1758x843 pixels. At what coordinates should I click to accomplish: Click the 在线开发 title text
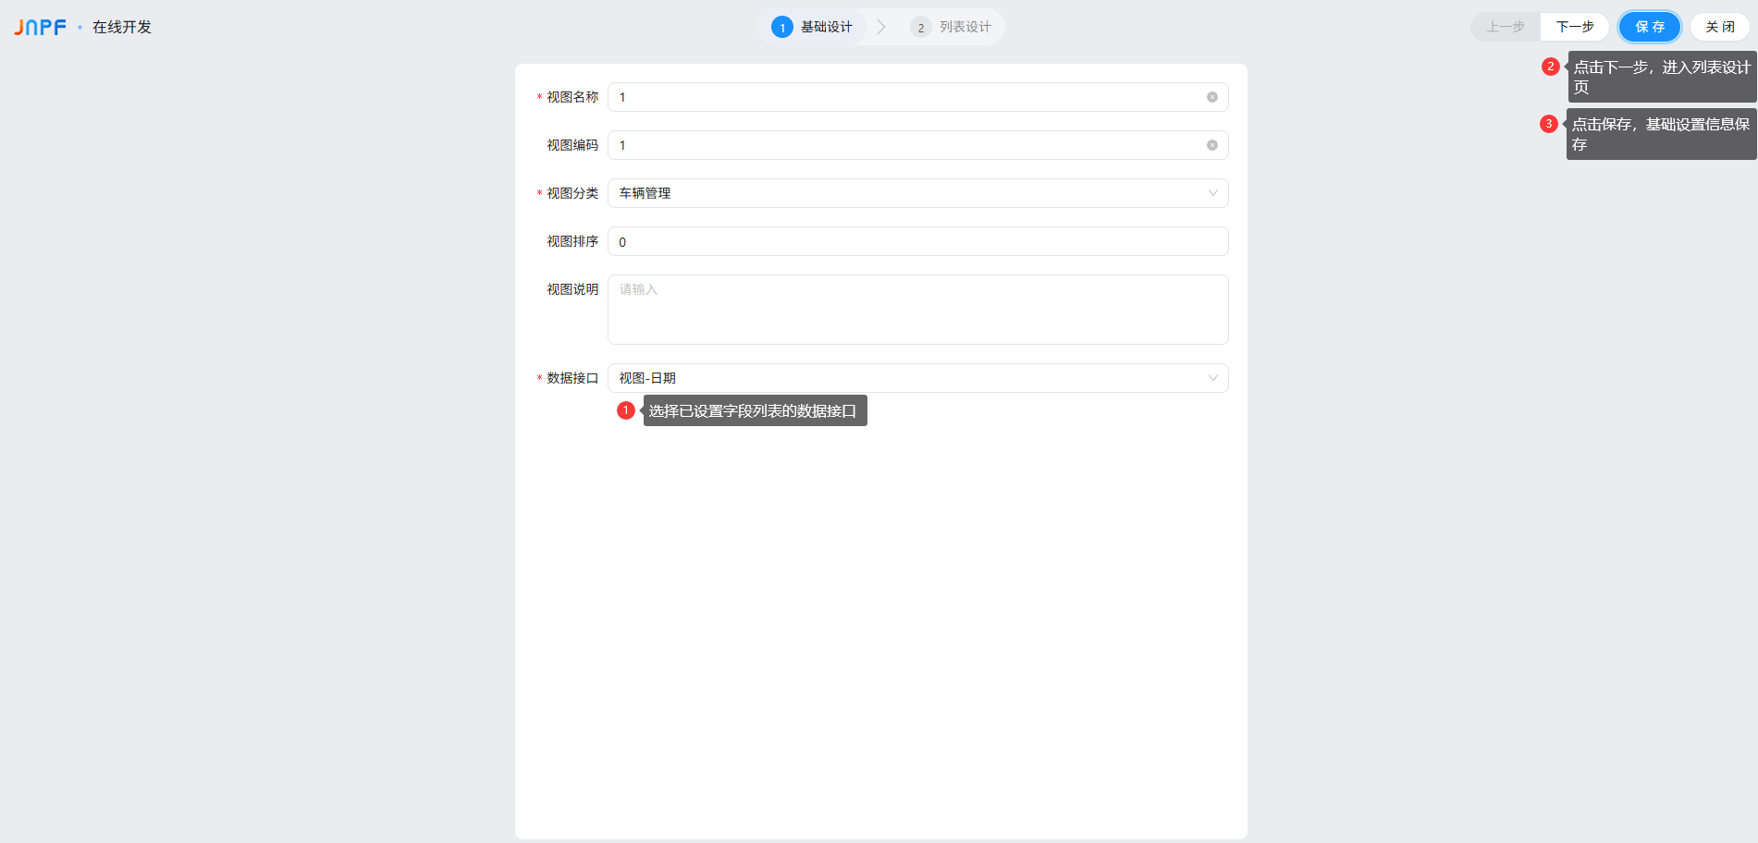[122, 28]
